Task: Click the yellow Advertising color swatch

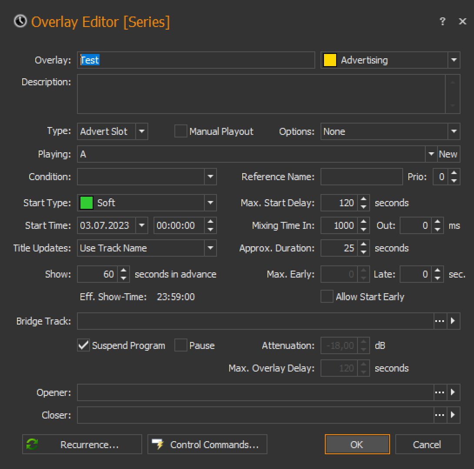Action: coord(330,60)
